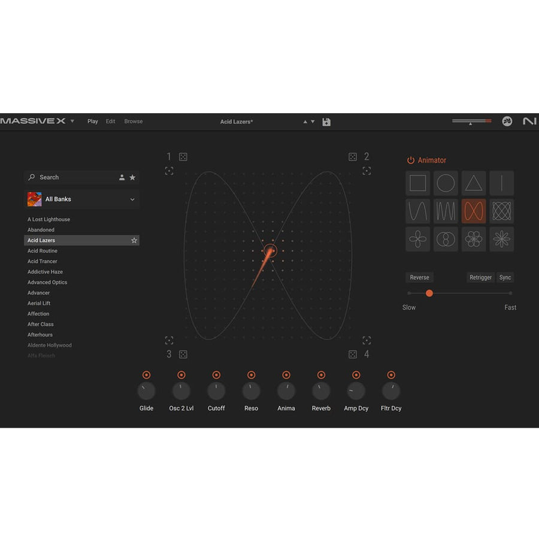The width and height of the screenshot is (539, 539).
Task: Randomize corner 1 with dice icon
Action: coord(183,157)
